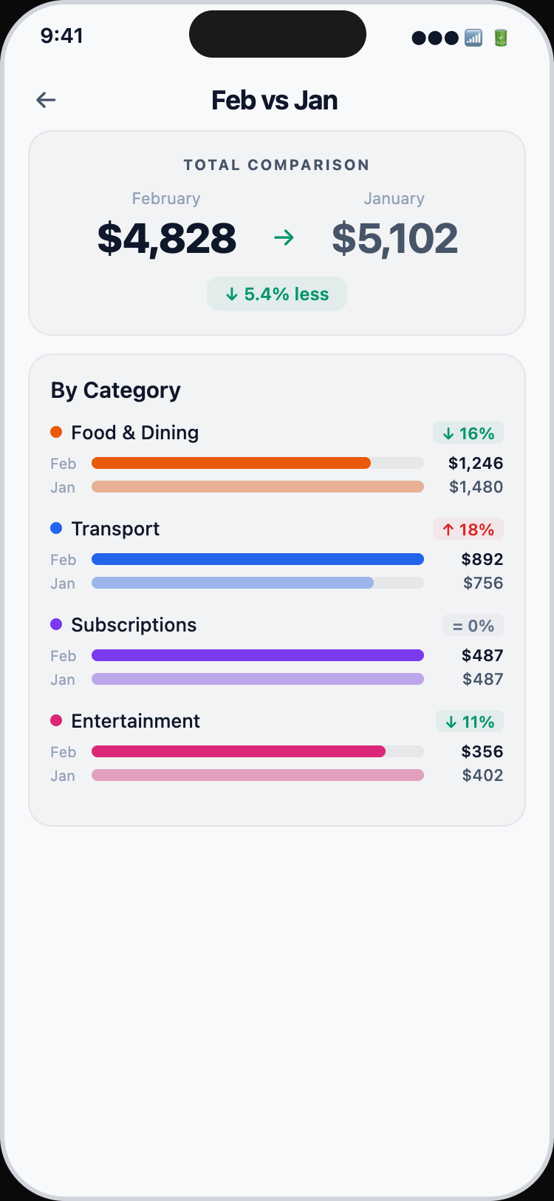Image resolution: width=554 pixels, height=1201 pixels.
Task: Open the Subscriptions category row
Action: pos(134,625)
